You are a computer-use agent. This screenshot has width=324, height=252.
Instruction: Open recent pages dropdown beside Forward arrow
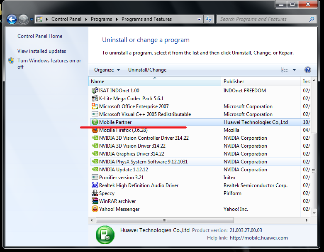point(32,20)
